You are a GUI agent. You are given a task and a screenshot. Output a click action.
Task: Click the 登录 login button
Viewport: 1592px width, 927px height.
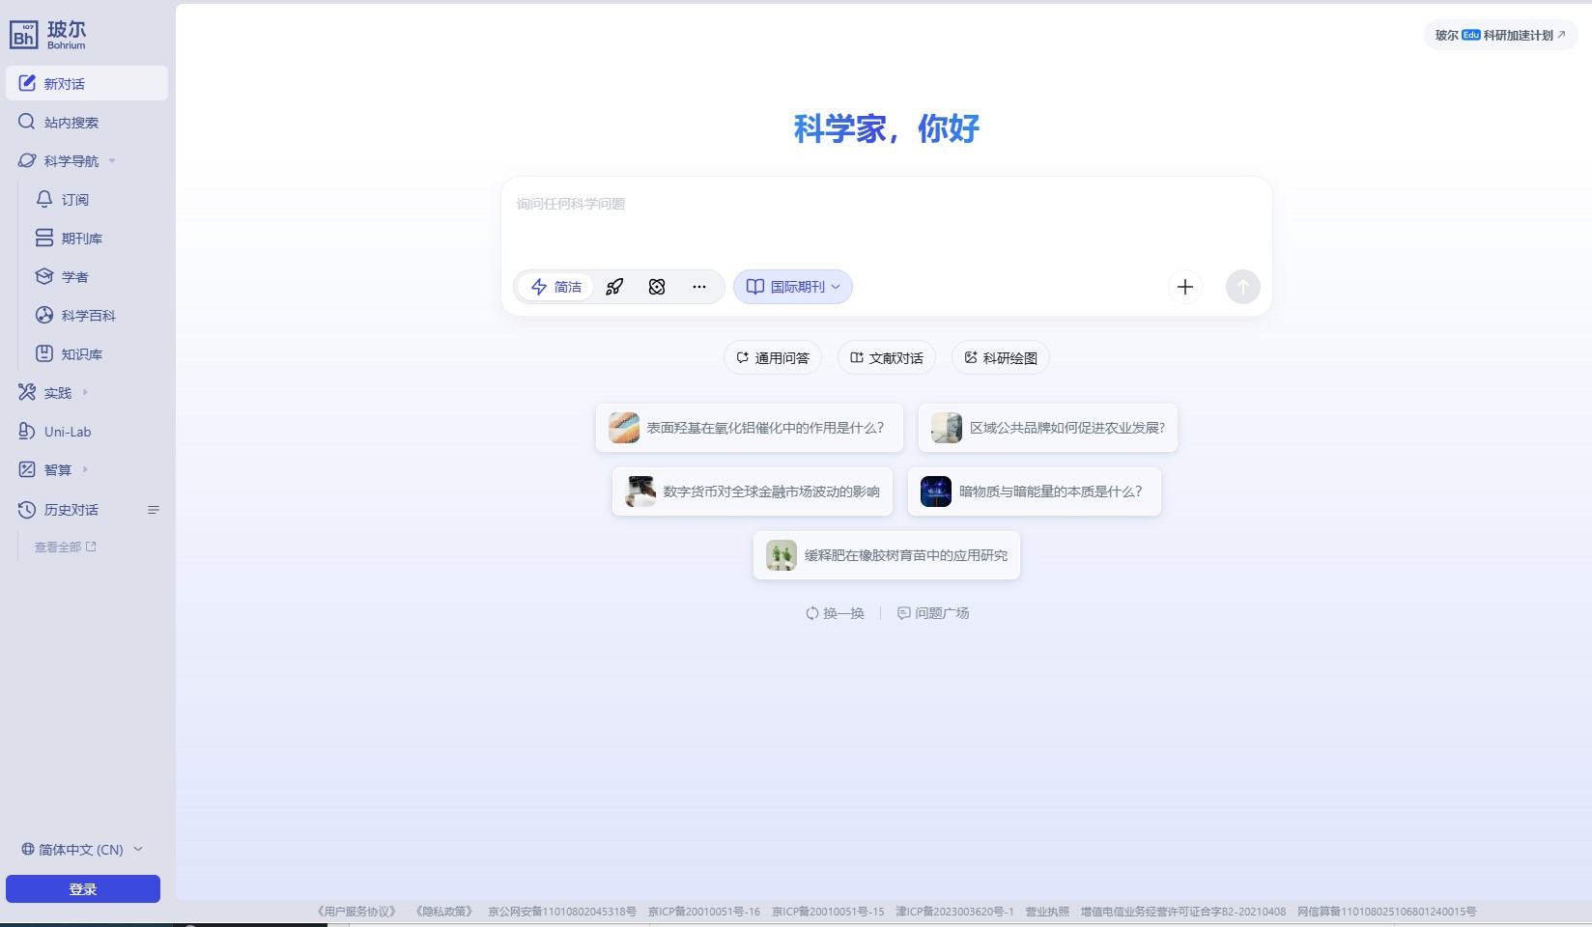pos(82,888)
